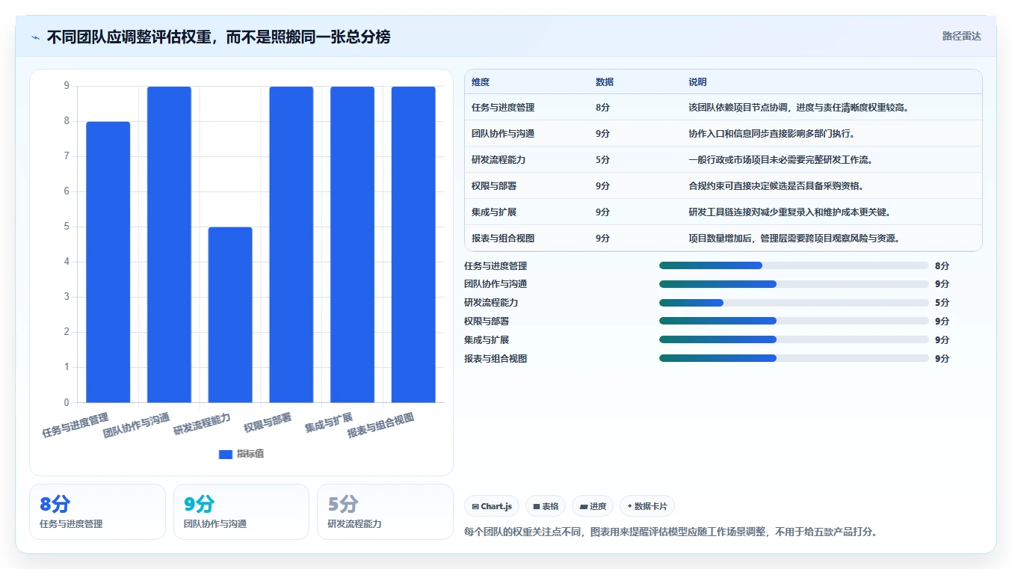Click the 权限与部署 table row name
Screen dimensions: 1012x569
coord(494,186)
